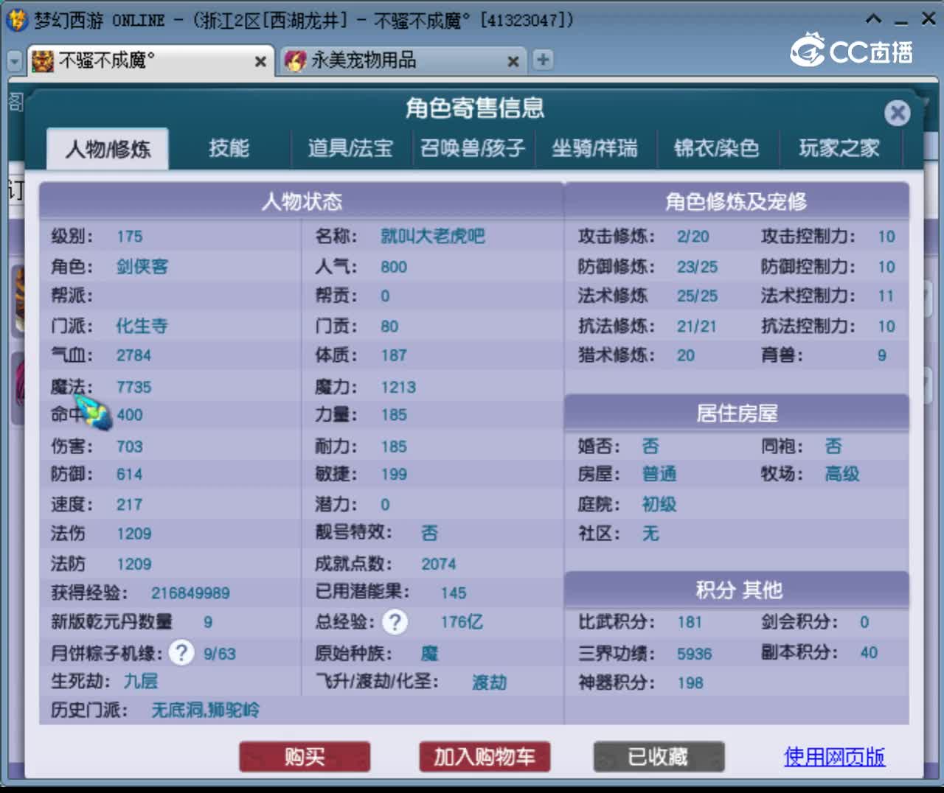
Task: Click the 魔法 value 7735
Action: pyautogui.click(x=133, y=387)
